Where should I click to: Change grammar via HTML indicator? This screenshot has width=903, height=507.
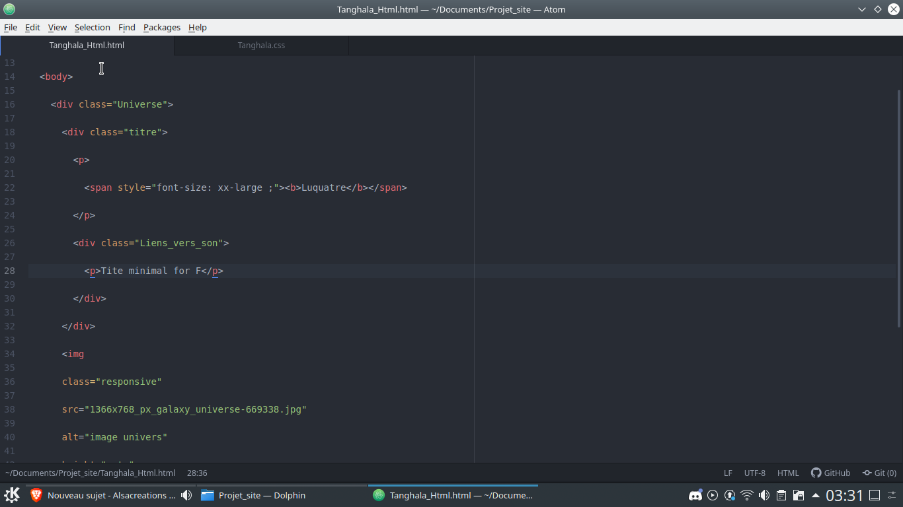tap(788, 473)
